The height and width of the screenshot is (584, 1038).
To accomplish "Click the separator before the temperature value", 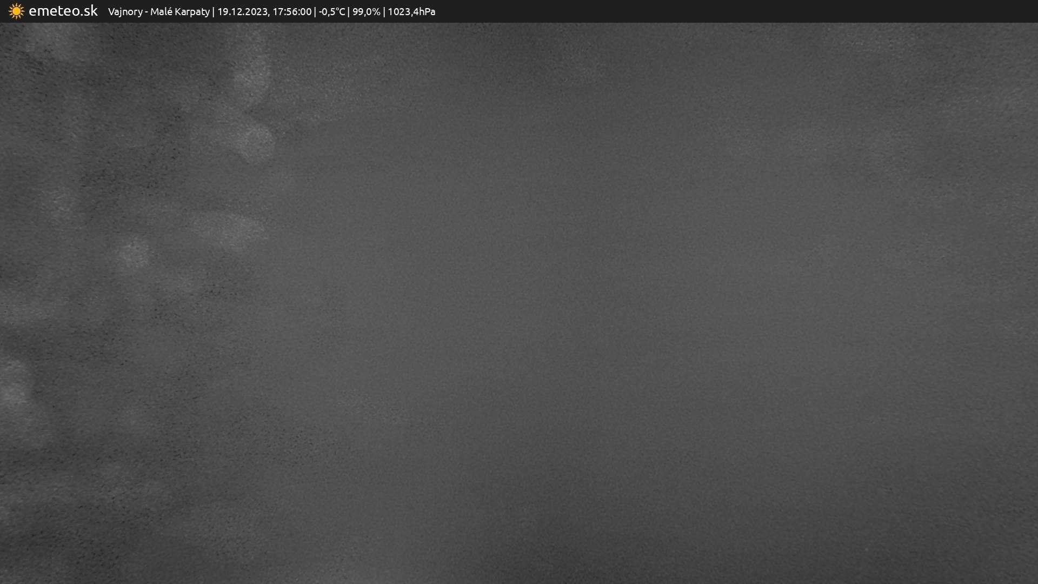I will click(x=315, y=12).
